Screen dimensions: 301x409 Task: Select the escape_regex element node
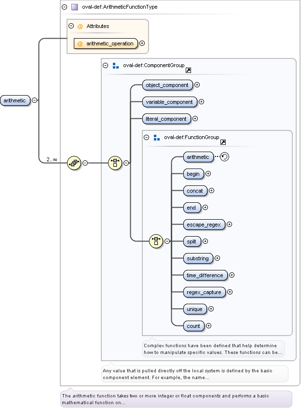pyautogui.click(x=204, y=225)
